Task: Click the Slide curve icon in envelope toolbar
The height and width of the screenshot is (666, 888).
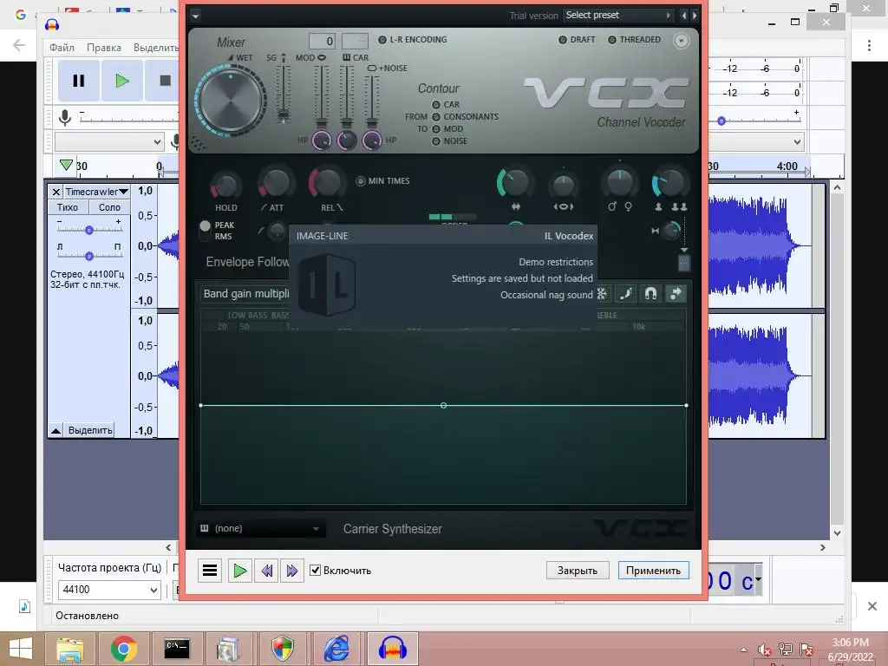Action: pyautogui.click(x=626, y=293)
